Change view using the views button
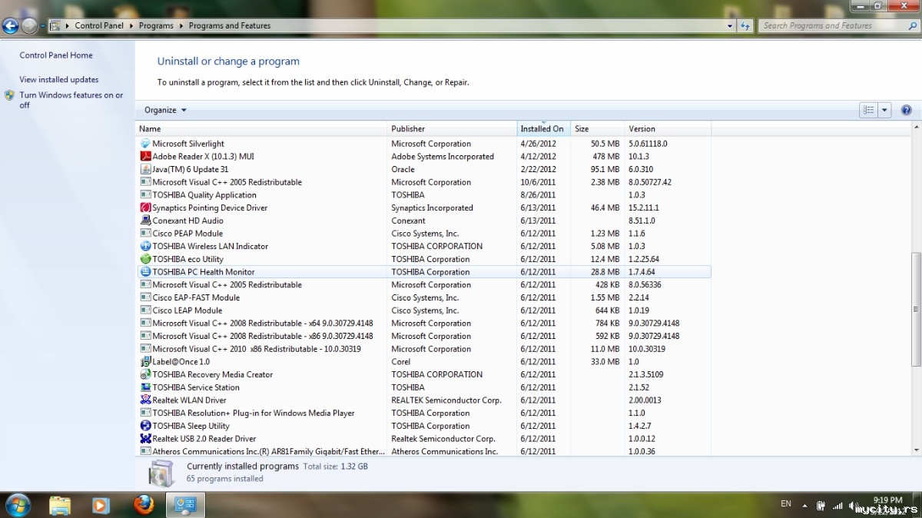The height and width of the screenshot is (518, 922). pyautogui.click(x=868, y=110)
